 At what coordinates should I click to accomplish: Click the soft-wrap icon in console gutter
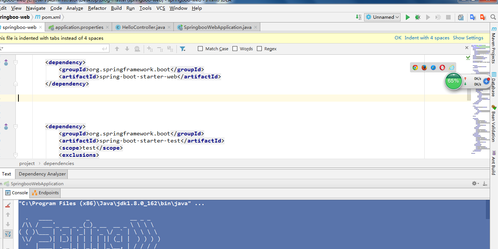coord(8,234)
